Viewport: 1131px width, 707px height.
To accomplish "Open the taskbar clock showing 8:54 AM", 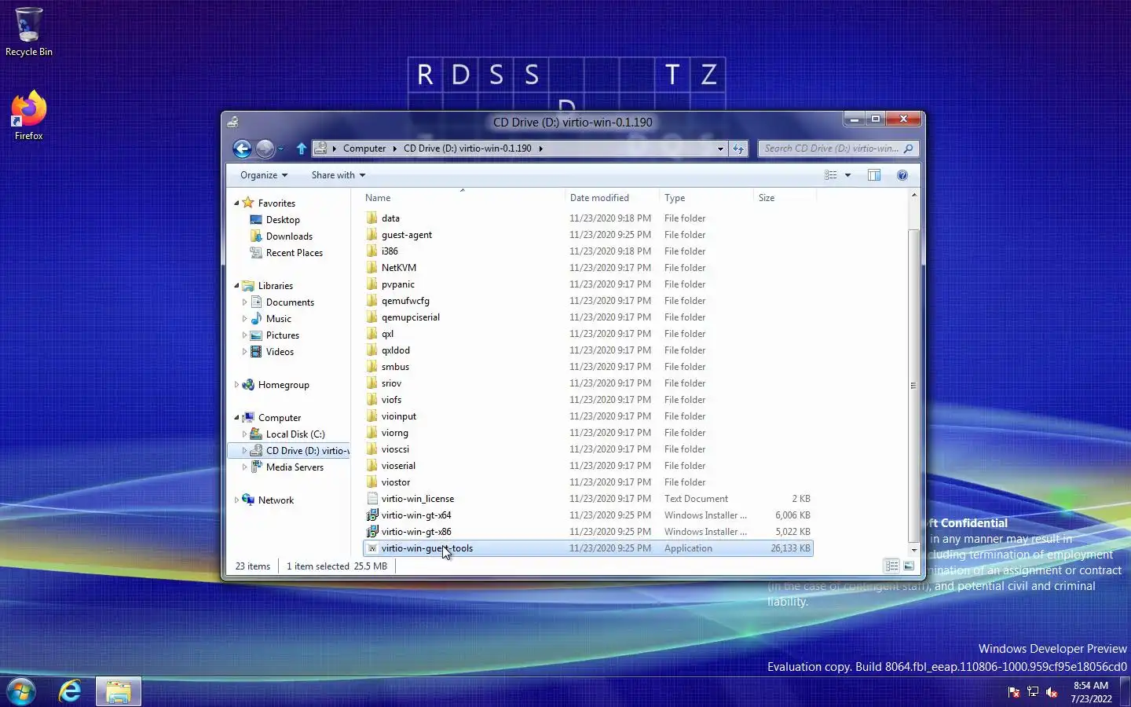I will [x=1091, y=692].
